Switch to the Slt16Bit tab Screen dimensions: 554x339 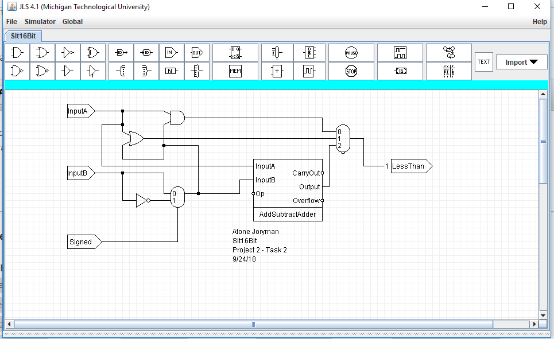pyautogui.click(x=23, y=36)
